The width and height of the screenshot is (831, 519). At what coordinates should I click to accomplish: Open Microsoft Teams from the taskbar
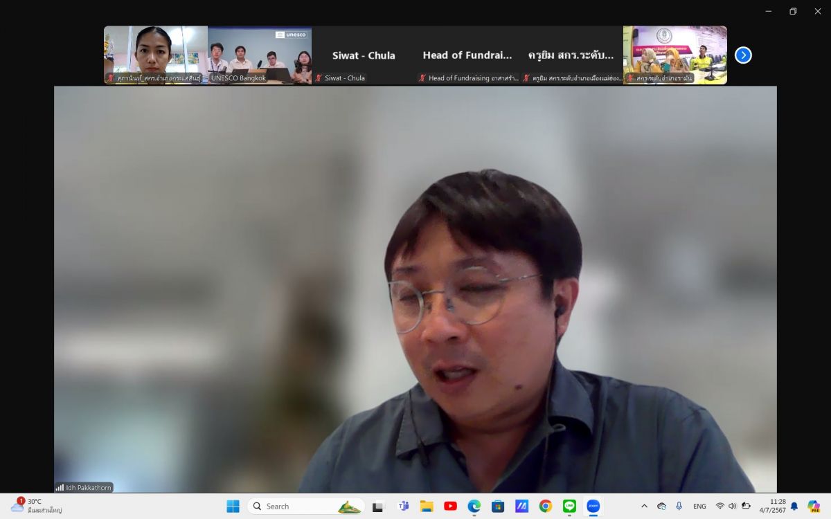tap(403, 506)
